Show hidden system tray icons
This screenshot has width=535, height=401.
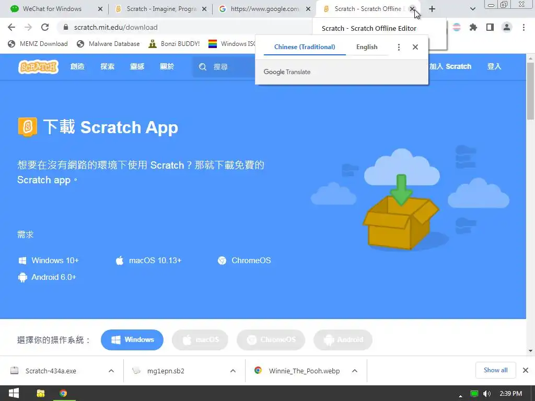[460, 396]
